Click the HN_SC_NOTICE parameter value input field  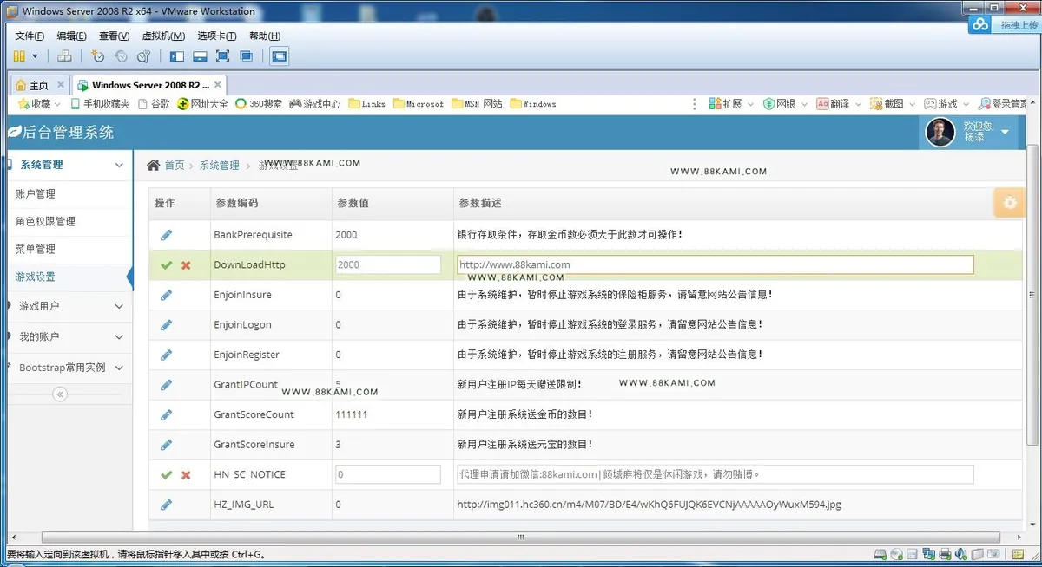pyautogui.click(x=388, y=474)
